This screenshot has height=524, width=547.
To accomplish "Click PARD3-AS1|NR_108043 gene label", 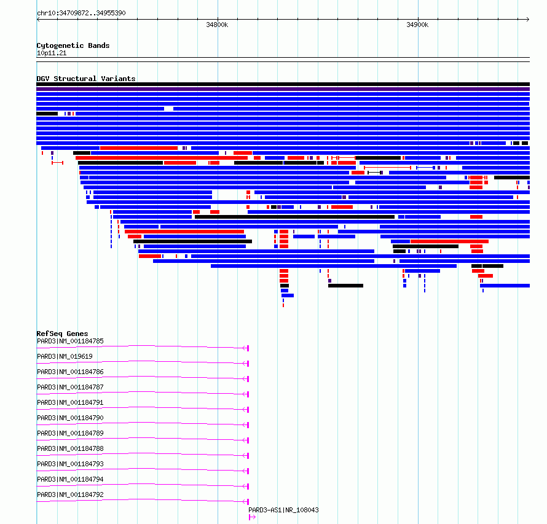I will coord(283,510).
